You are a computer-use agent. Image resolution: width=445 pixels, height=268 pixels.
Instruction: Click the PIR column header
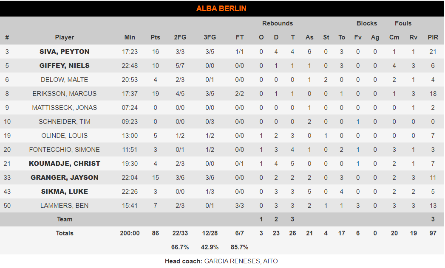tap(433, 37)
